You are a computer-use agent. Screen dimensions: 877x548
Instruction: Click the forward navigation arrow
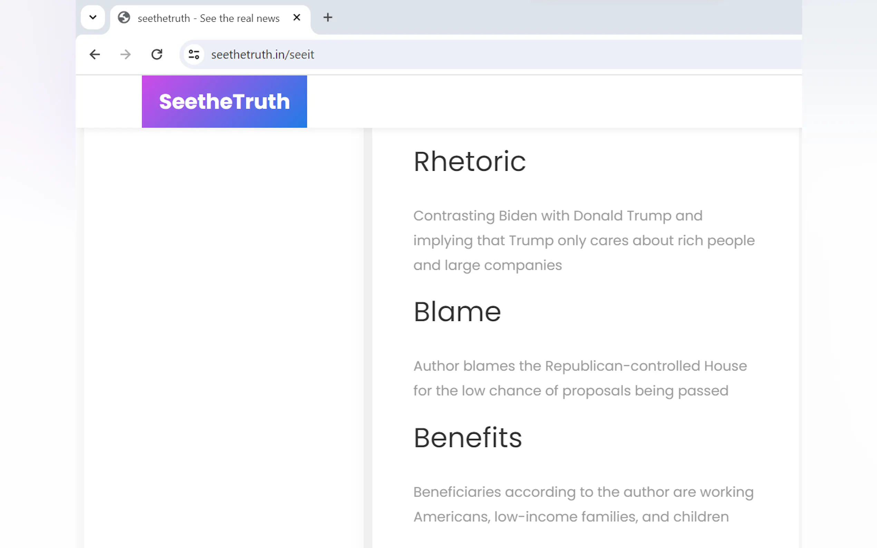click(x=125, y=55)
